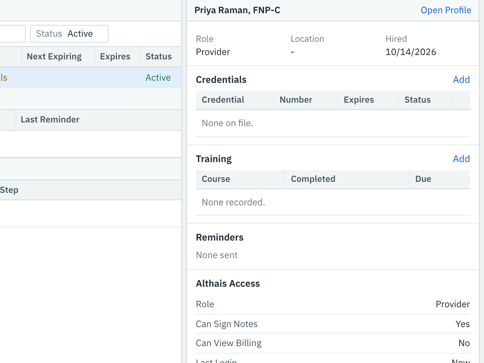Viewport: 484px width, 363px height.
Task: Click the input field left of Status filter
Action: tap(13, 34)
